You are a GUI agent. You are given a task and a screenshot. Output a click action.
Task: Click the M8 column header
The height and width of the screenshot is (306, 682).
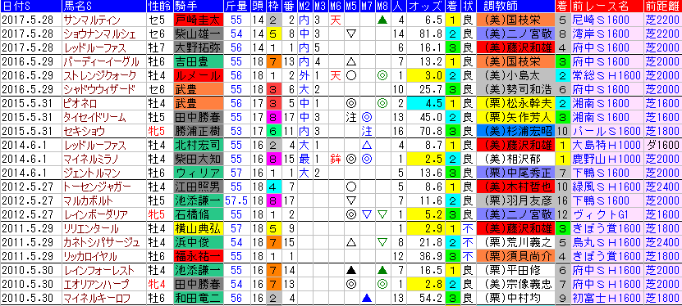click(x=382, y=7)
